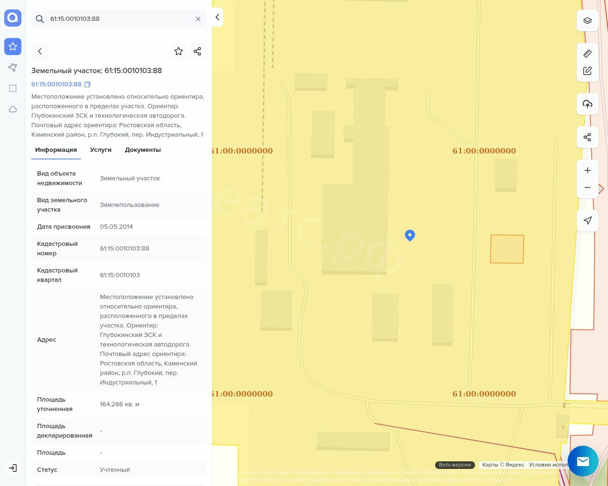Locate my position with the arrow icon
The image size is (608, 486).
pyautogui.click(x=588, y=220)
